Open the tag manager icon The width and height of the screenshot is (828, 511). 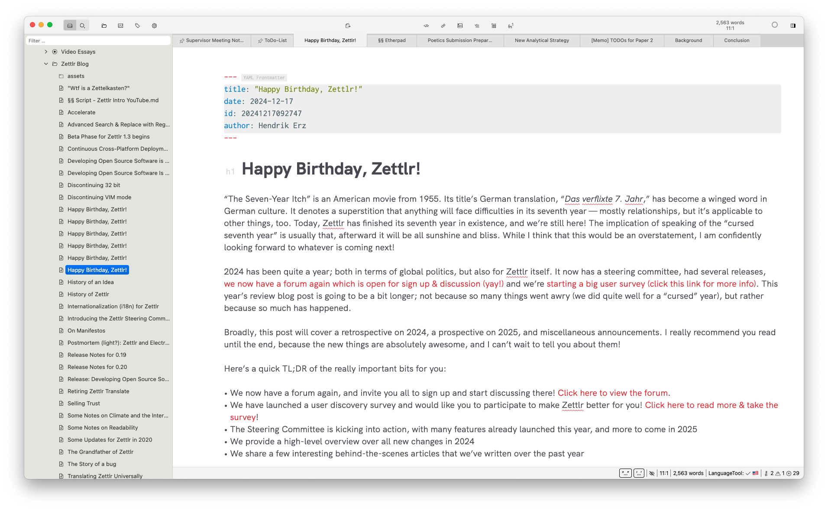pyautogui.click(x=137, y=26)
